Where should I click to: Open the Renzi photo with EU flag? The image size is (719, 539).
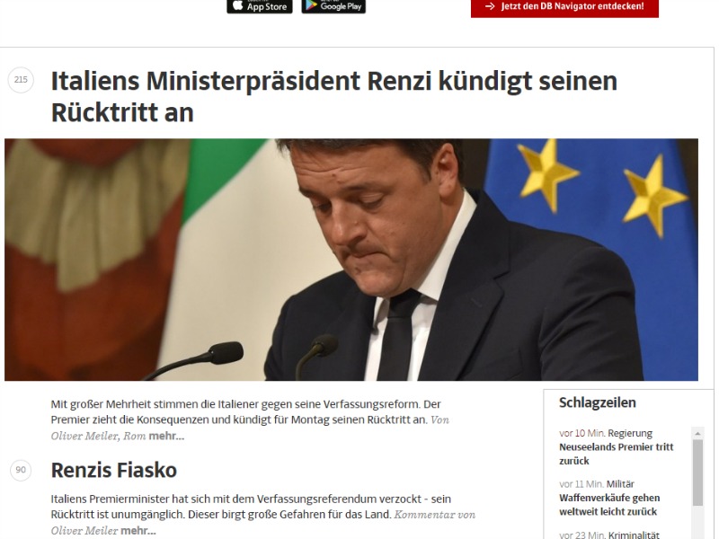pos(351,260)
